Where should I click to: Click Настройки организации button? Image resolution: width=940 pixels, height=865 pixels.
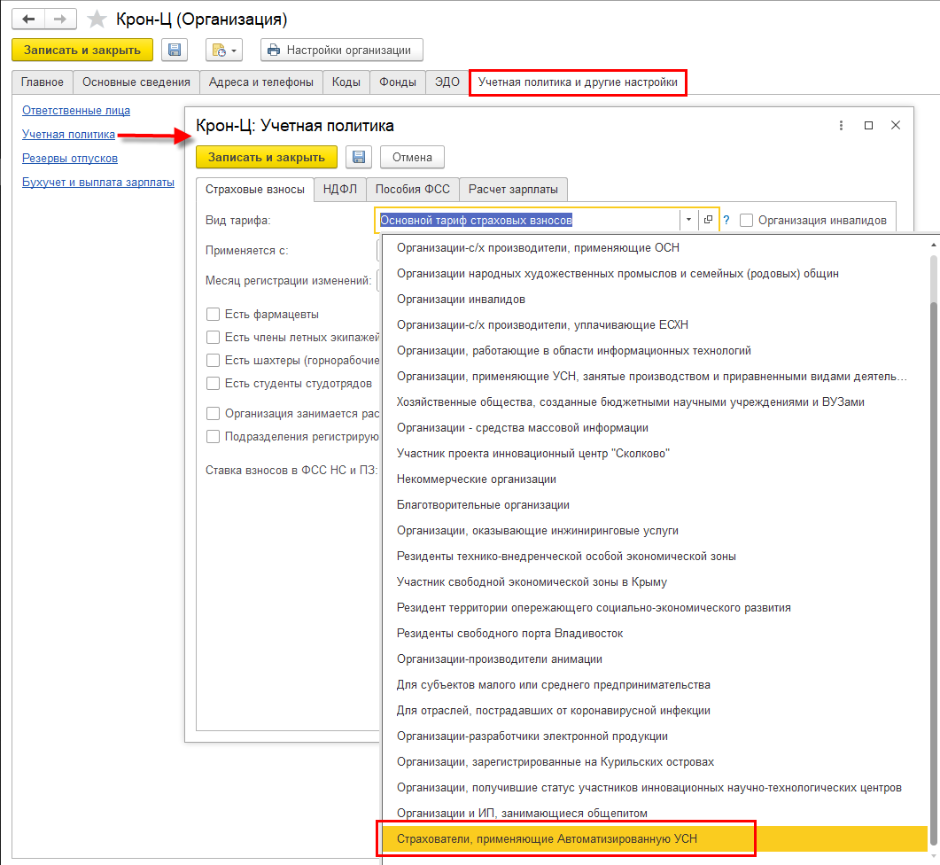pos(342,50)
